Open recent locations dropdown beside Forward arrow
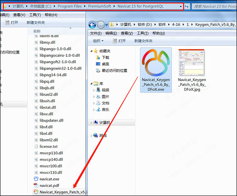237x196 pixels. coord(107,25)
